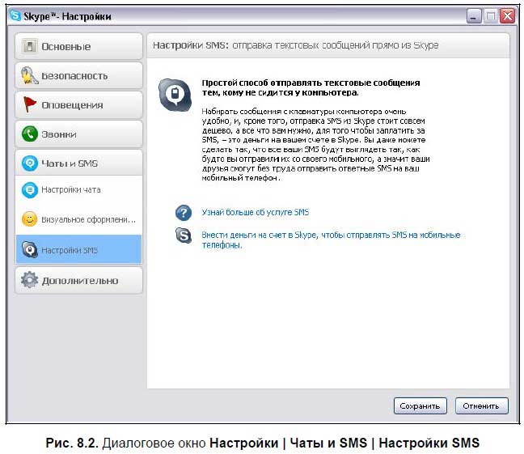Click the green phone Звонки icon

(30, 134)
